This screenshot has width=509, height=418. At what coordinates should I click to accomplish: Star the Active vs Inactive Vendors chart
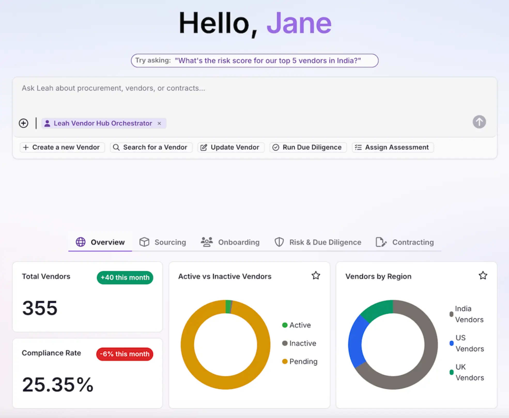(x=316, y=276)
